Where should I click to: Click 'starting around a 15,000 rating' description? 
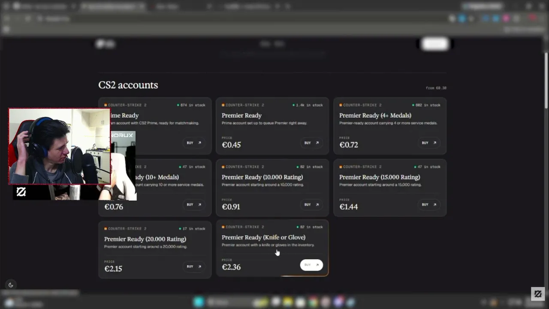[380, 185]
